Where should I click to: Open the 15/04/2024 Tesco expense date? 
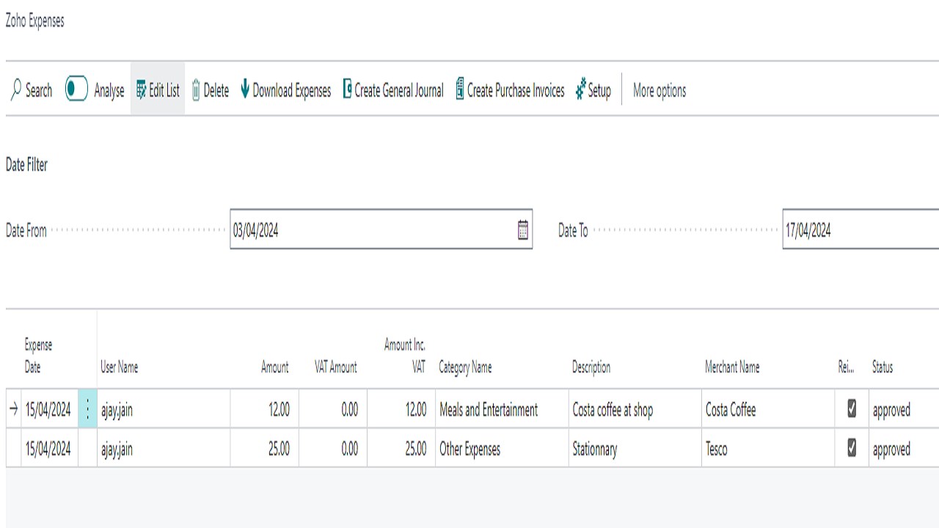click(48, 449)
